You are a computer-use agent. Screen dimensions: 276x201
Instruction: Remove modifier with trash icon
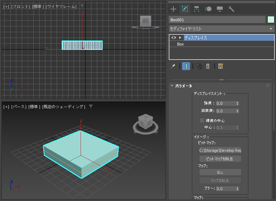pos(208,66)
